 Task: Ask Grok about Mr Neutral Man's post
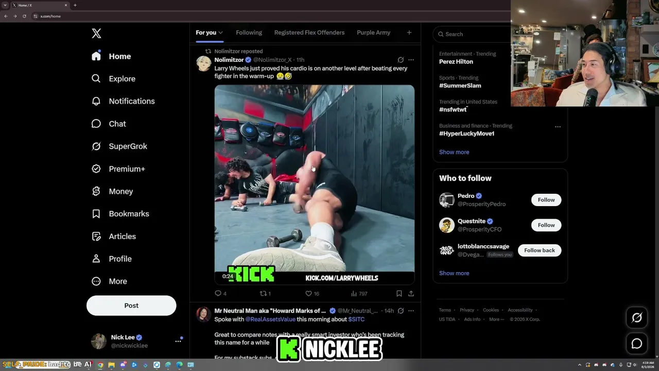(x=401, y=311)
